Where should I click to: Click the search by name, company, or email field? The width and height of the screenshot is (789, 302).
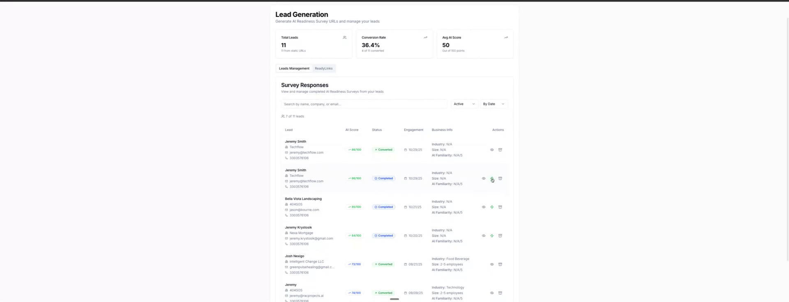pyautogui.click(x=364, y=104)
